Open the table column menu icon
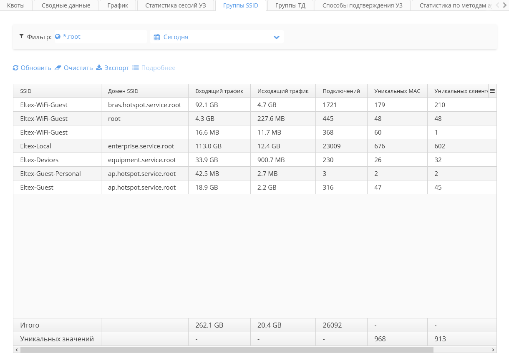The height and width of the screenshot is (358, 509). pos(492,91)
